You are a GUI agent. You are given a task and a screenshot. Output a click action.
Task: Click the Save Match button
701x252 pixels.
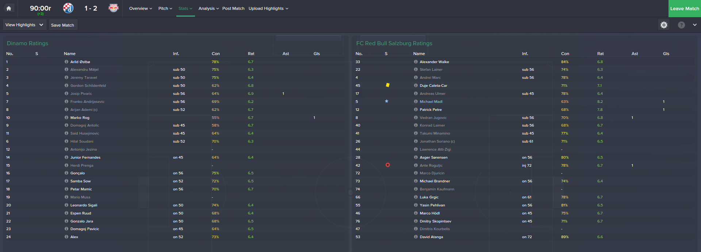pos(62,25)
